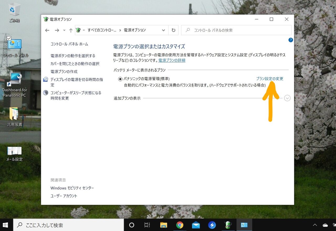
Task: Open カバーを閉じたときの動作の選択
Action: (x=75, y=64)
